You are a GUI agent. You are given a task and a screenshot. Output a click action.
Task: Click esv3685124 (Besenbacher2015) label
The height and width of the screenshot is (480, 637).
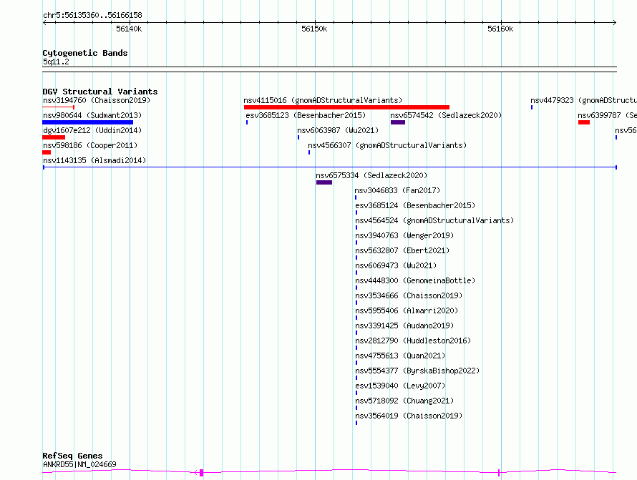pyautogui.click(x=415, y=205)
